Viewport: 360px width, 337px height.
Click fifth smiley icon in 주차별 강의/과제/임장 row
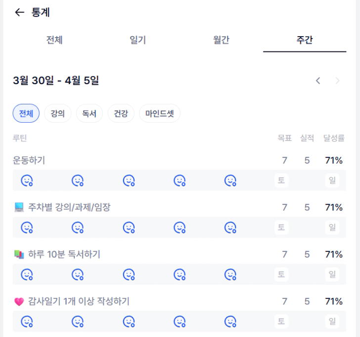click(x=230, y=228)
